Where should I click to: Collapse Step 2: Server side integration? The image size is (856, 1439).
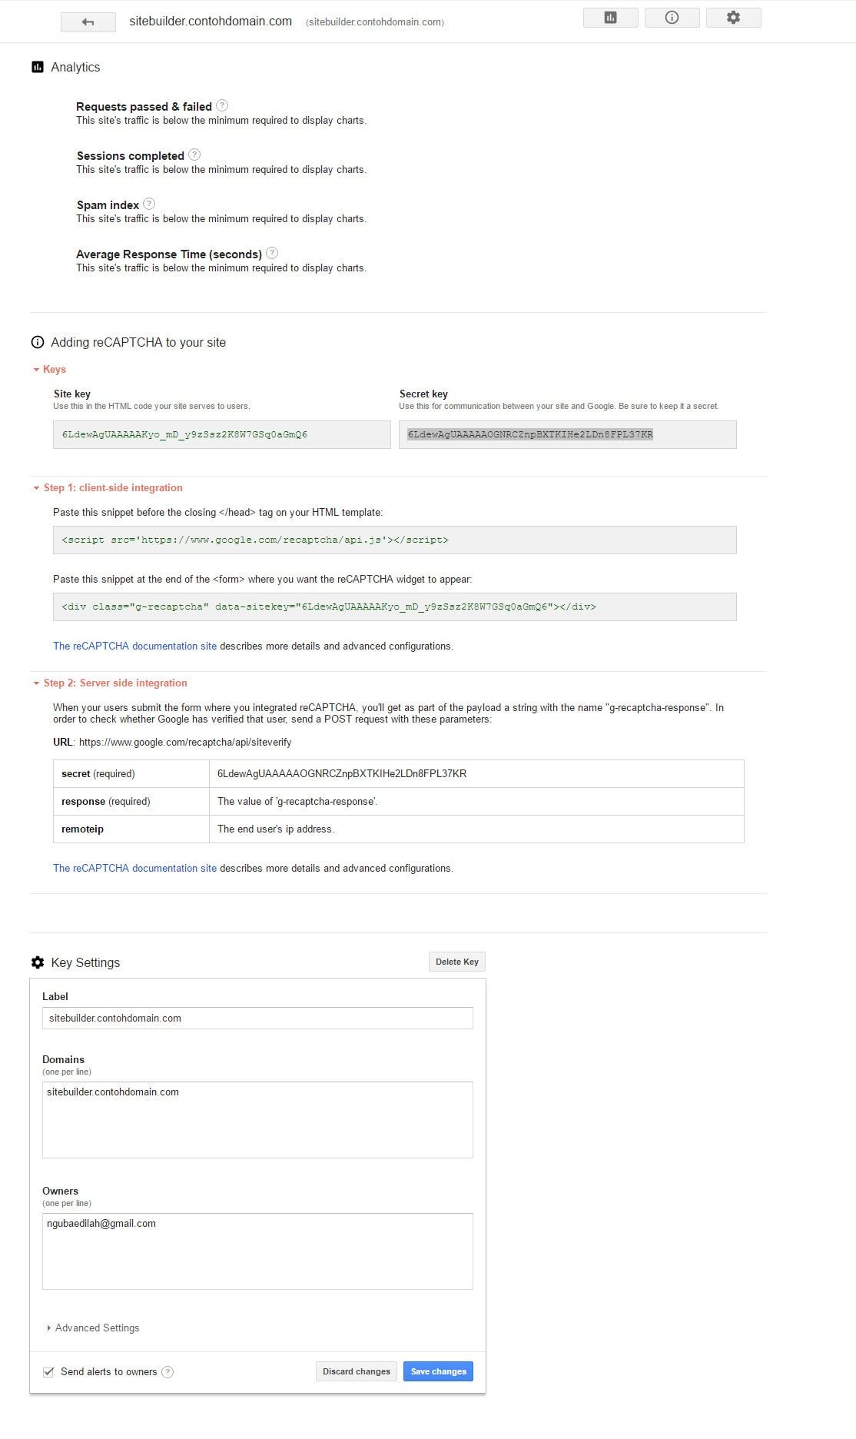coord(36,683)
